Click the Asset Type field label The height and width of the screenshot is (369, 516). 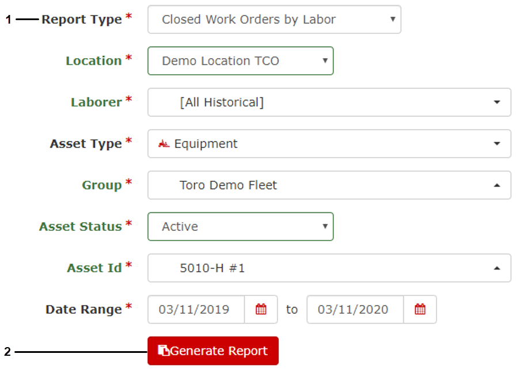[x=86, y=144]
